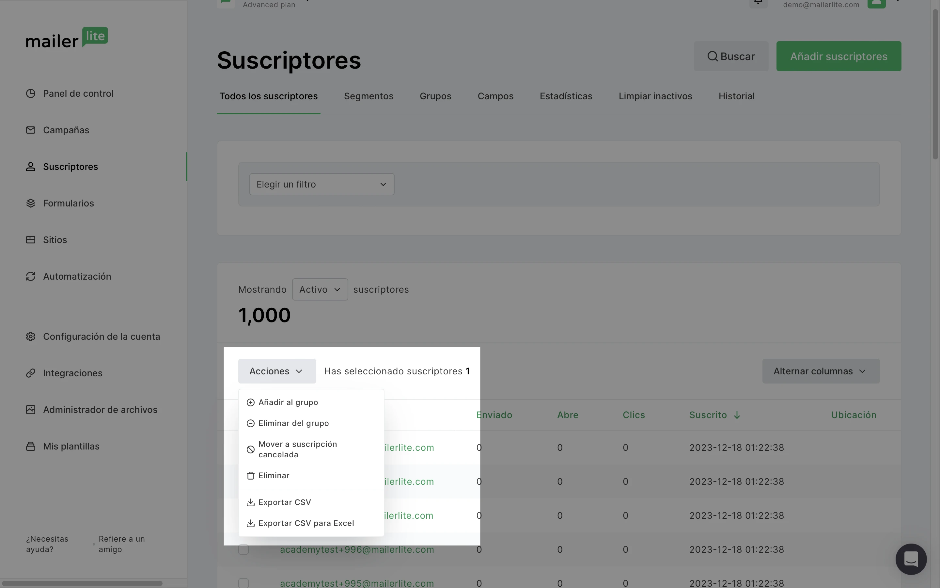940x588 pixels.
Task: Select Añadir al grupo action
Action: (311, 402)
